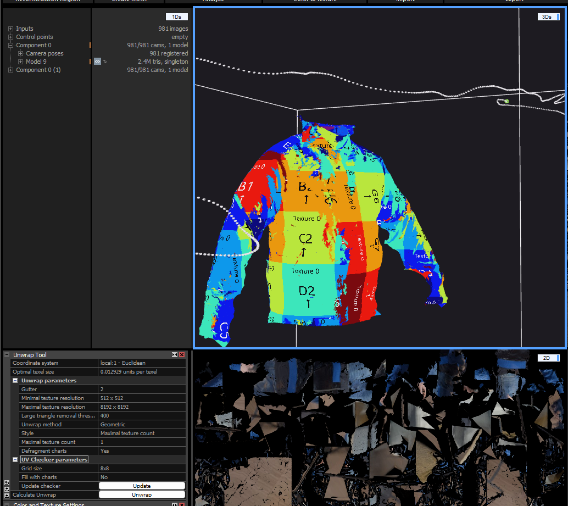
Task: Click the reset settings icon beside Update checker
Action: point(7,482)
